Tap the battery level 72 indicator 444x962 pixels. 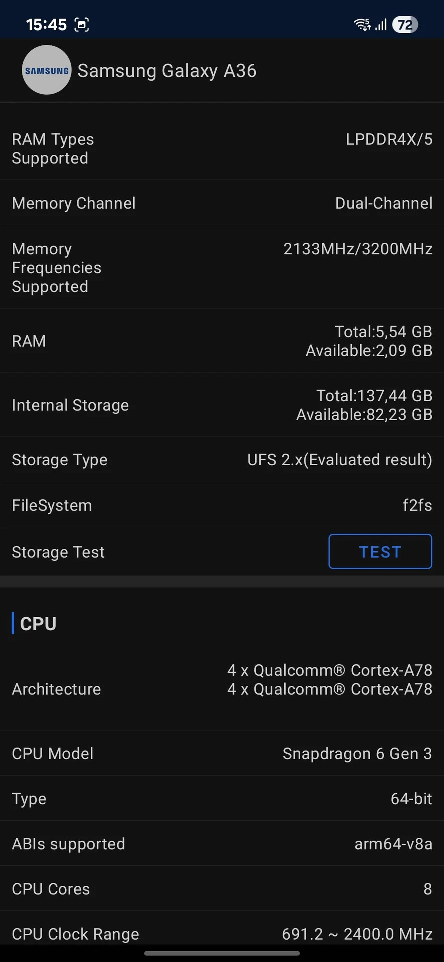405,24
